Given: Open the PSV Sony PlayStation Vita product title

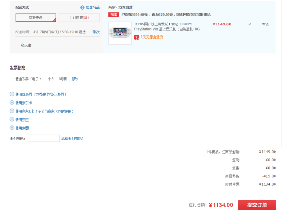Looking at the screenshot, I should pos(167,26).
